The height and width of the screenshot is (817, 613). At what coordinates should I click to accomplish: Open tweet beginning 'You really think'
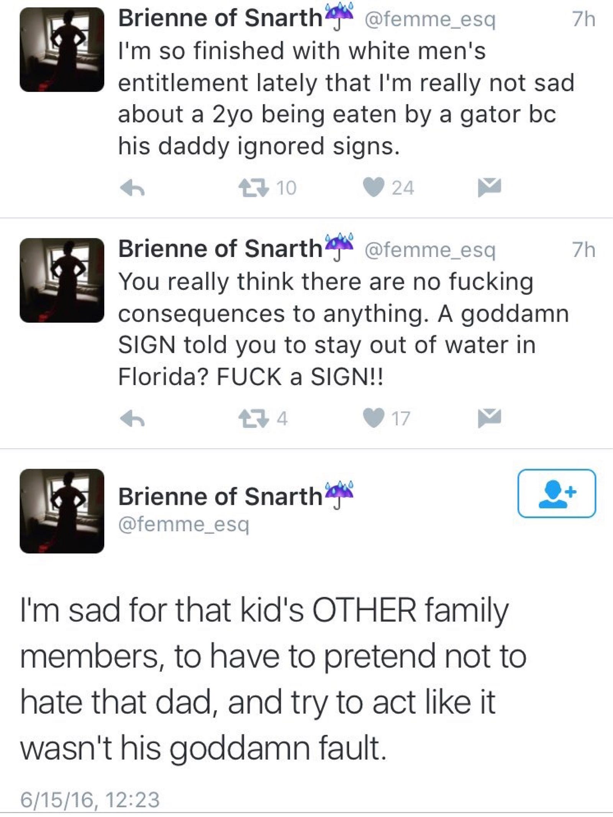click(345, 329)
